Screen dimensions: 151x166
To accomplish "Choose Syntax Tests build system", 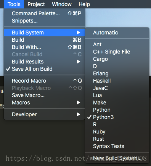I will 117,146.
